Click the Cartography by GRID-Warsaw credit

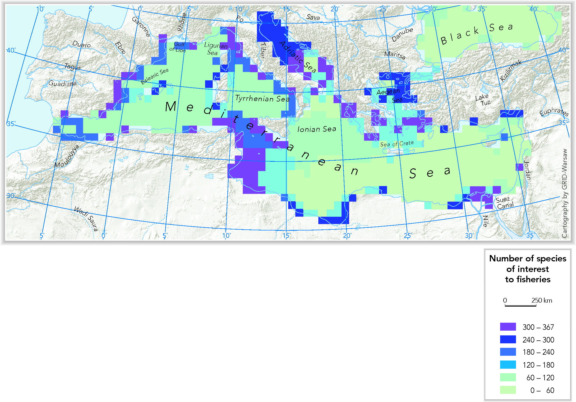click(x=564, y=193)
